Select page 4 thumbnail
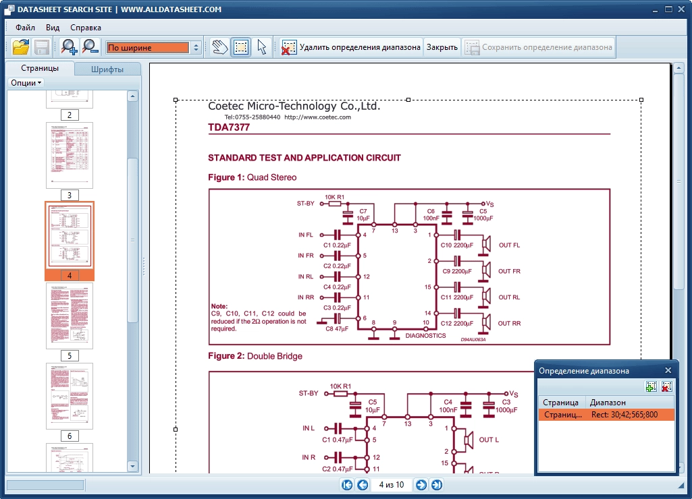This screenshot has height=499, width=692. (70, 235)
